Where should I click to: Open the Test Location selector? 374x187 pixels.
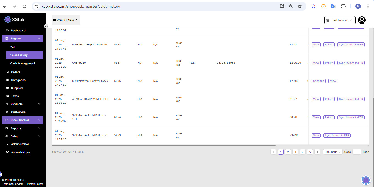pos(340,20)
